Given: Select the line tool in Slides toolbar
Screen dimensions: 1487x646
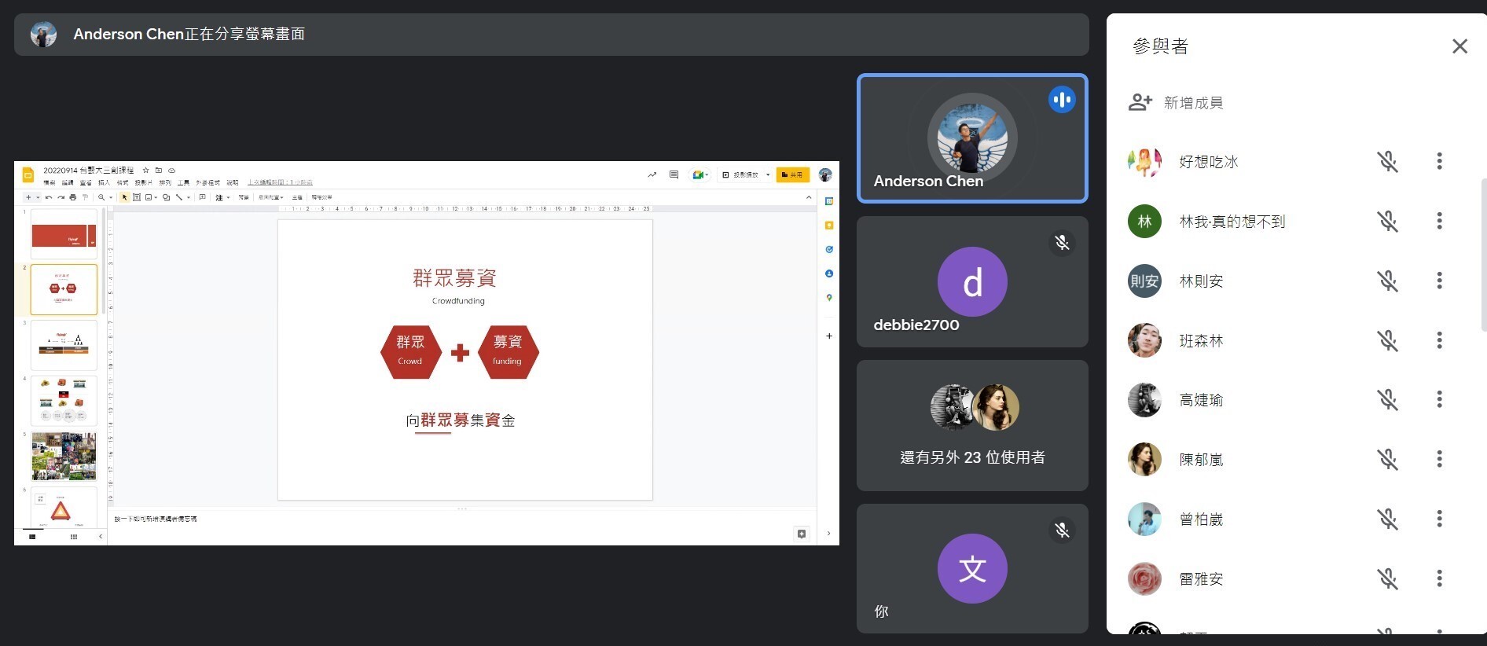Looking at the screenshot, I should tap(179, 197).
